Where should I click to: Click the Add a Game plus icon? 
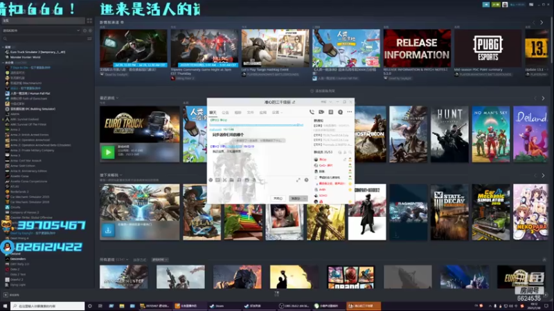tap(6, 295)
